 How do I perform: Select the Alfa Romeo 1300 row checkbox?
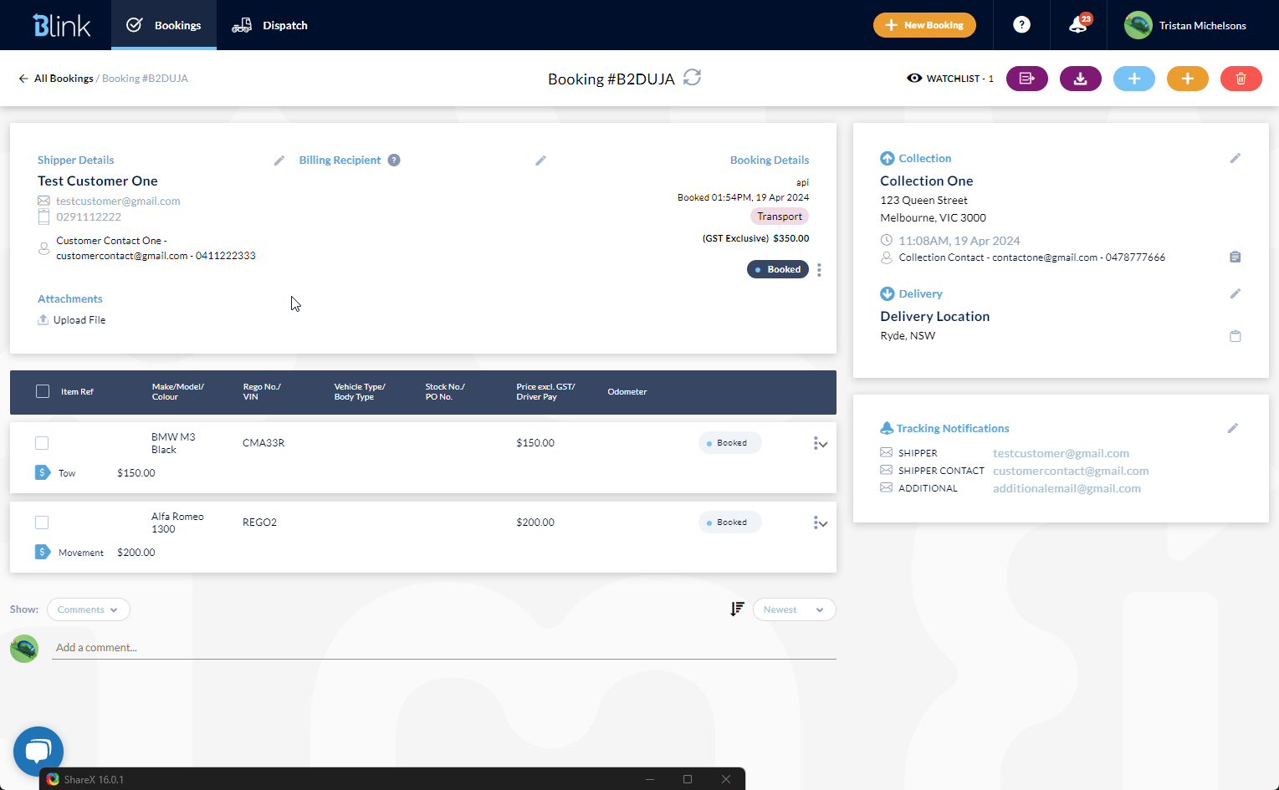tap(42, 522)
